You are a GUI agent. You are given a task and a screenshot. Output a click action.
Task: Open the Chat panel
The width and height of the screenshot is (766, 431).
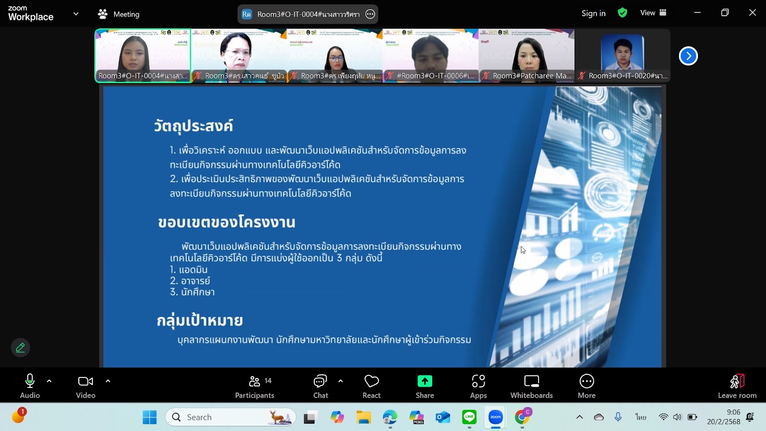coord(320,386)
